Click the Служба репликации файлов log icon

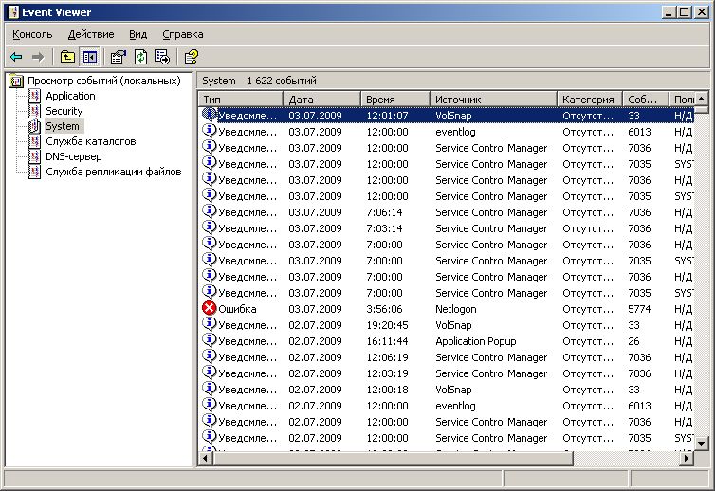click(x=34, y=172)
